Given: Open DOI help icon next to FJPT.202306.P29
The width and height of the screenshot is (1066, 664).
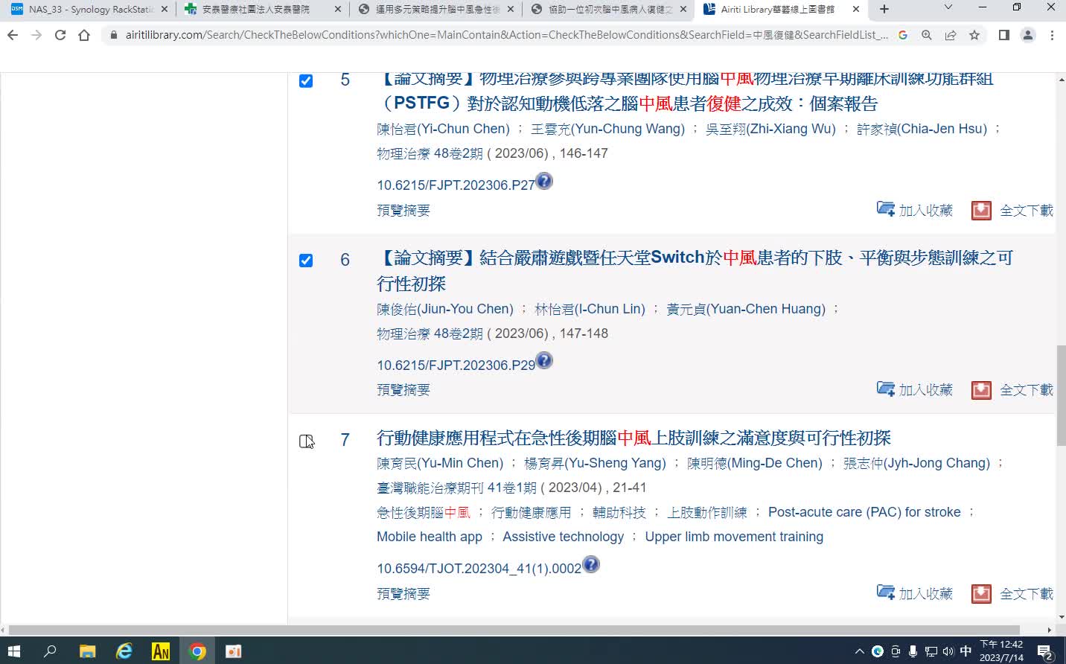Looking at the screenshot, I should [544, 361].
